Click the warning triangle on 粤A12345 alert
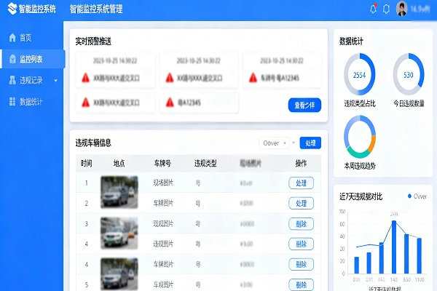437x291 pixels. click(170, 103)
